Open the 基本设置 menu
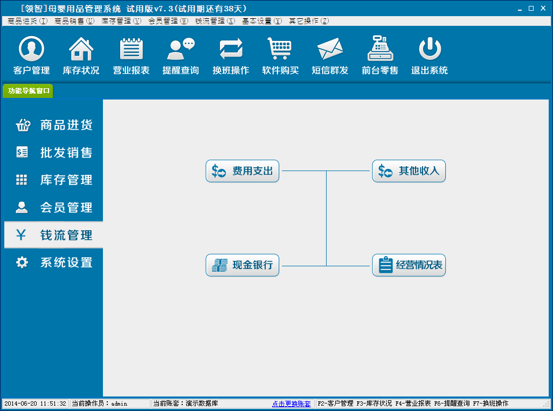 point(261,21)
